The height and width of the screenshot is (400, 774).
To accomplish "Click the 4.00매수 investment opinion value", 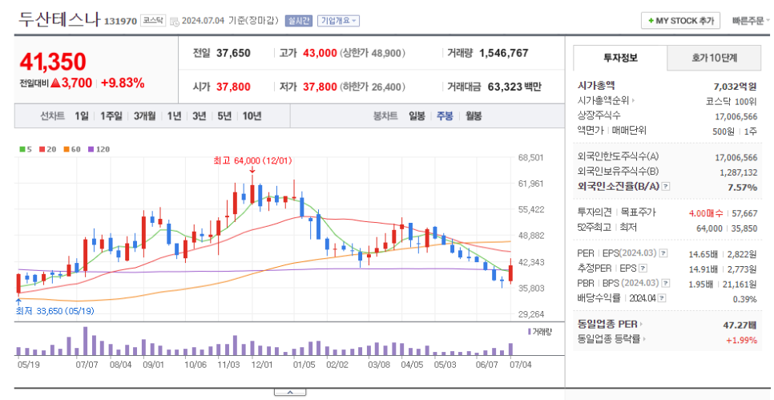I will coord(705,213).
